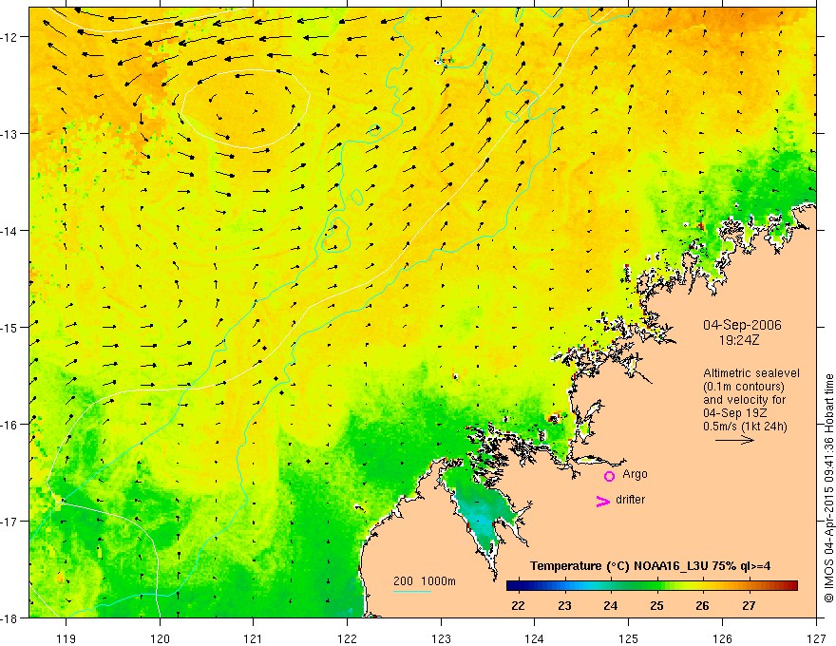The width and height of the screenshot is (836, 646).
Task: Click the latitude axis label -12
Action: 9,37
